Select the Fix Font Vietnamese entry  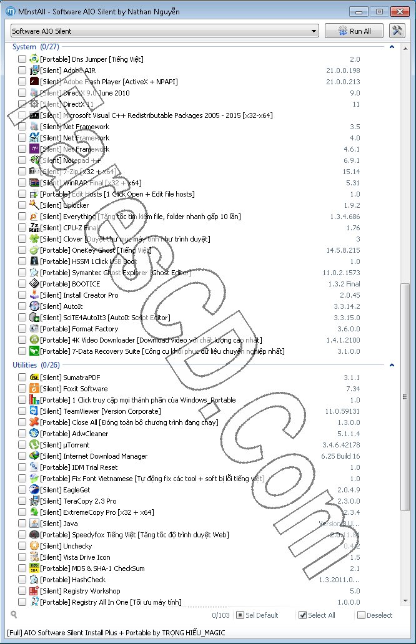tap(152, 479)
